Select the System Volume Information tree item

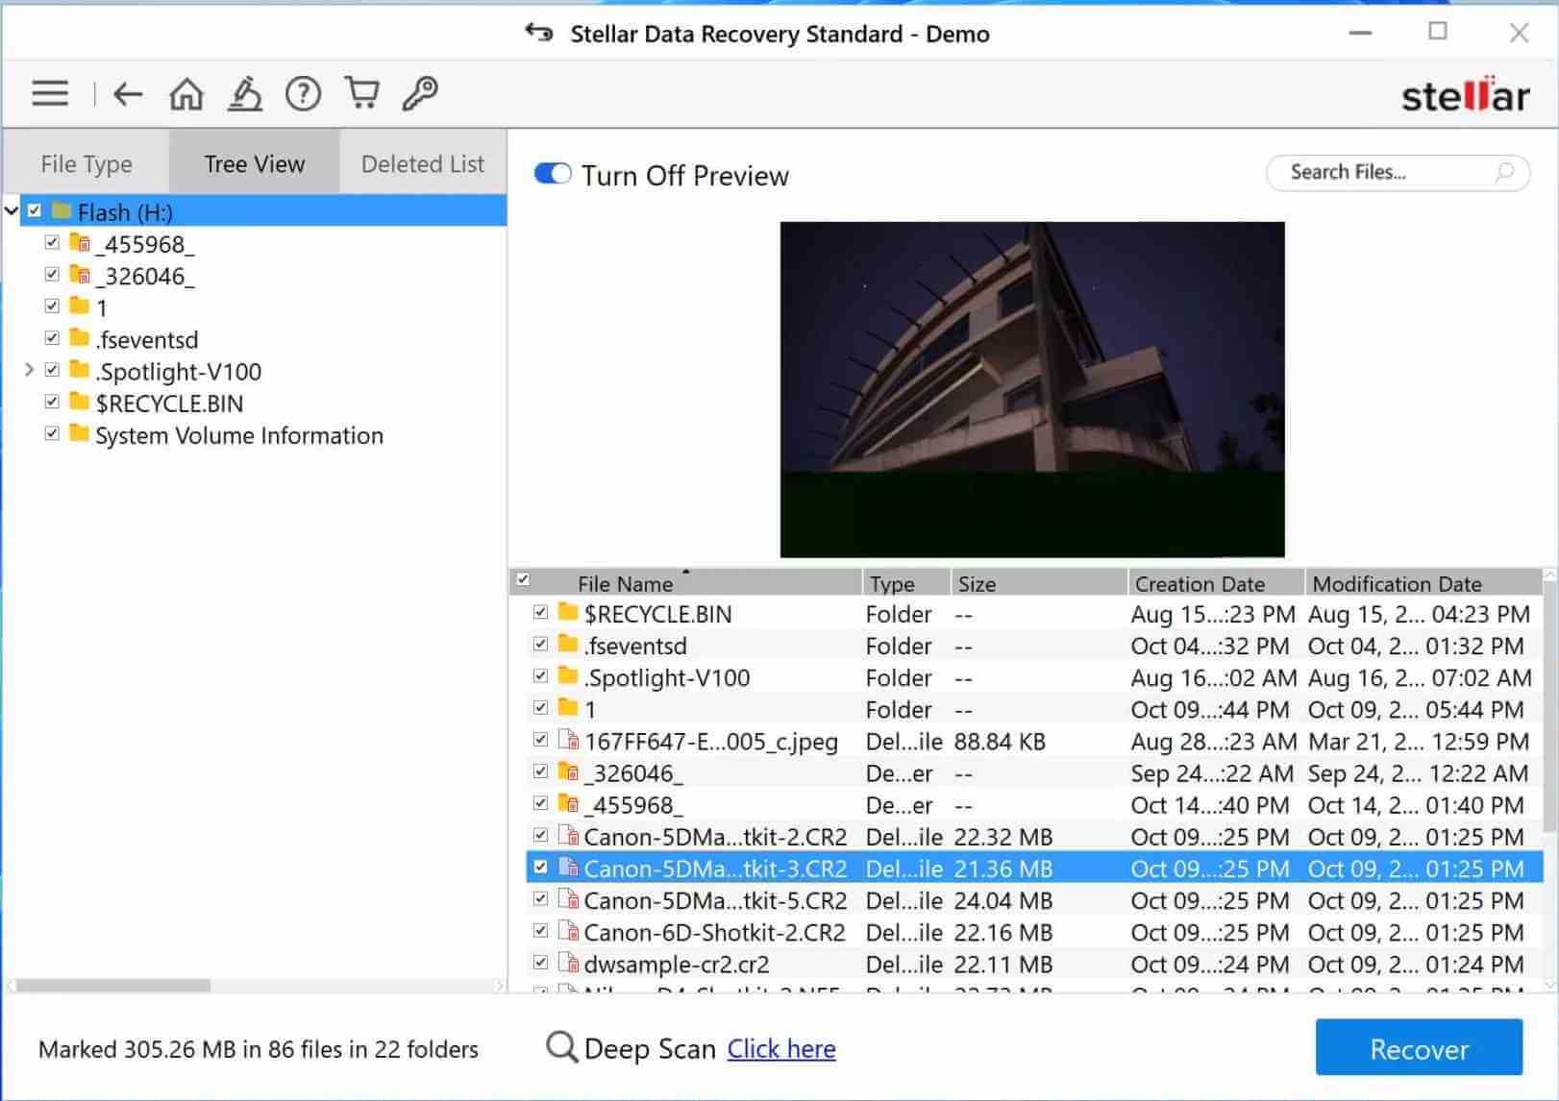(x=238, y=435)
